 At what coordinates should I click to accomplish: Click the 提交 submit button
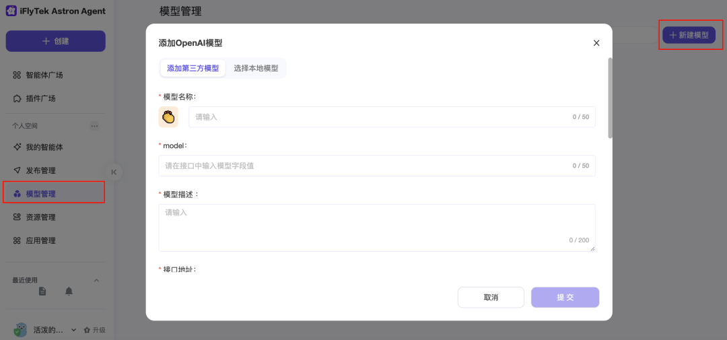tap(565, 298)
